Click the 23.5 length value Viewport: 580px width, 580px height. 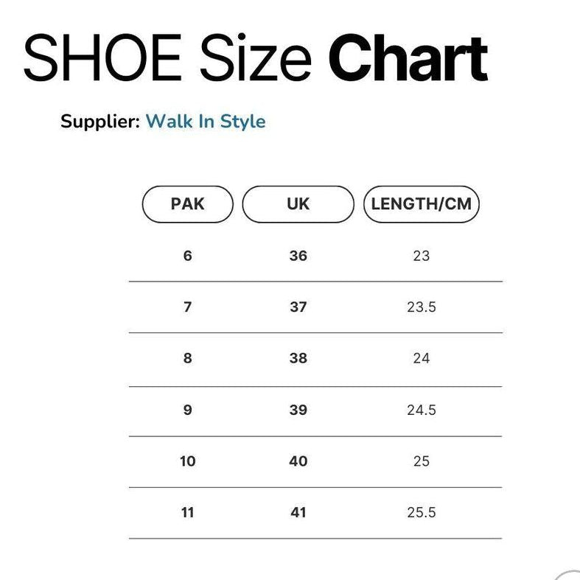pos(421,307)
